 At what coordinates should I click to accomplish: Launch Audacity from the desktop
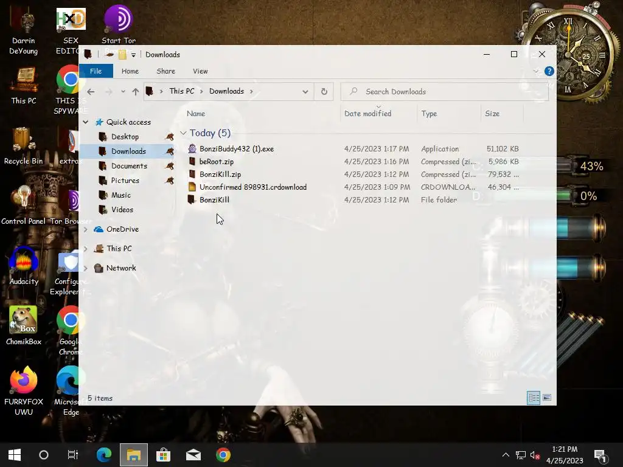(x=24, y=266)
